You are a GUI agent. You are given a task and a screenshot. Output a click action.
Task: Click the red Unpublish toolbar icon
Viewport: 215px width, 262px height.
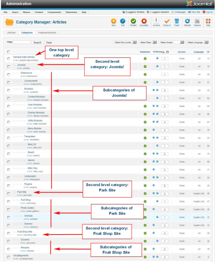(x=144, y=21)
